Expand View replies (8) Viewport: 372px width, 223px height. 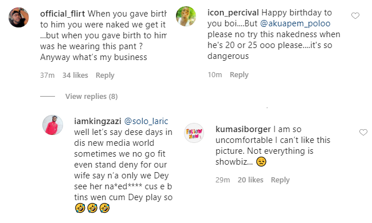click(x=91, y=97)
